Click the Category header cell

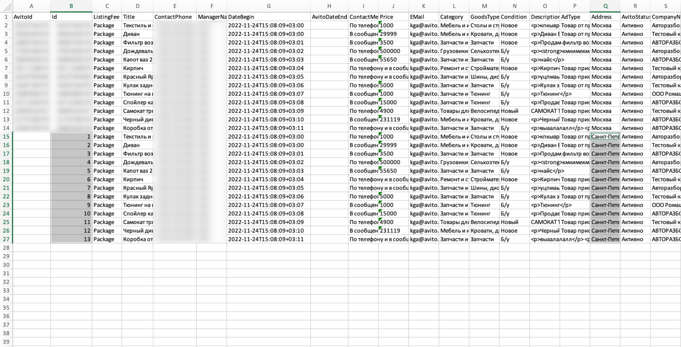[x=454, y=17]
